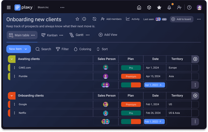Click Add members
Screen dimensions: 208x132
111,19
